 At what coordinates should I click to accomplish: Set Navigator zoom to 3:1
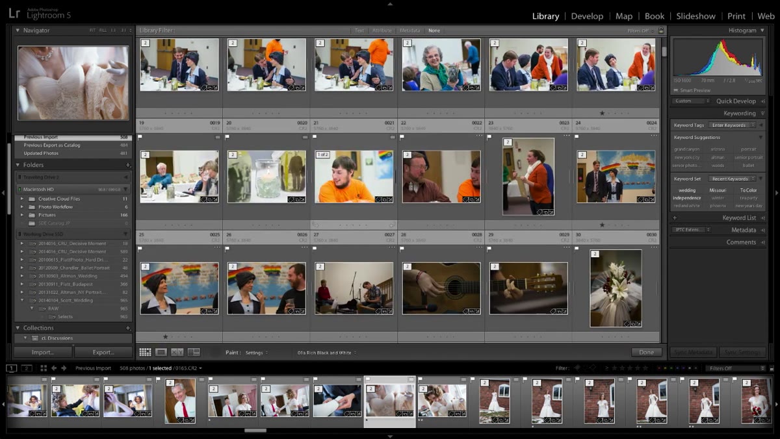point(123,31)
